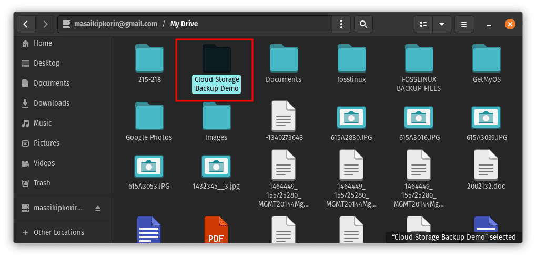
Task: Minimize the file manager window
Action: 489,25
